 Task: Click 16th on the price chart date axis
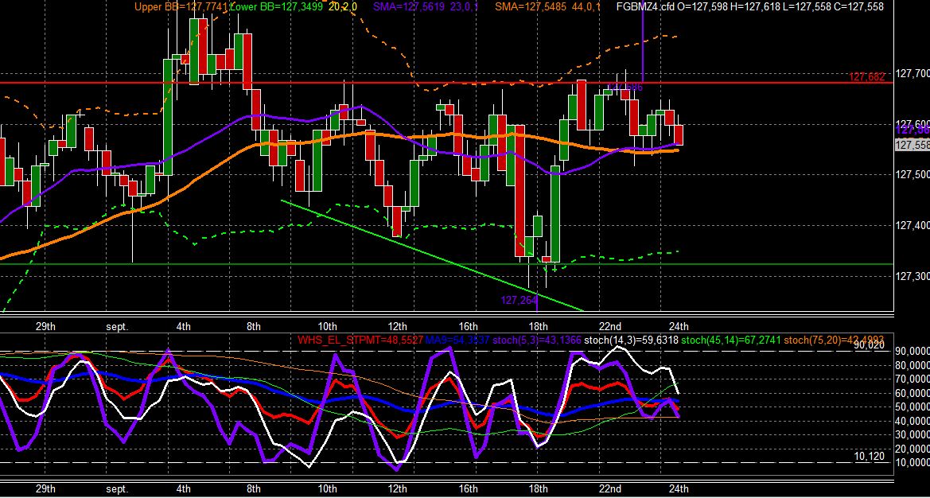point(468,327)
